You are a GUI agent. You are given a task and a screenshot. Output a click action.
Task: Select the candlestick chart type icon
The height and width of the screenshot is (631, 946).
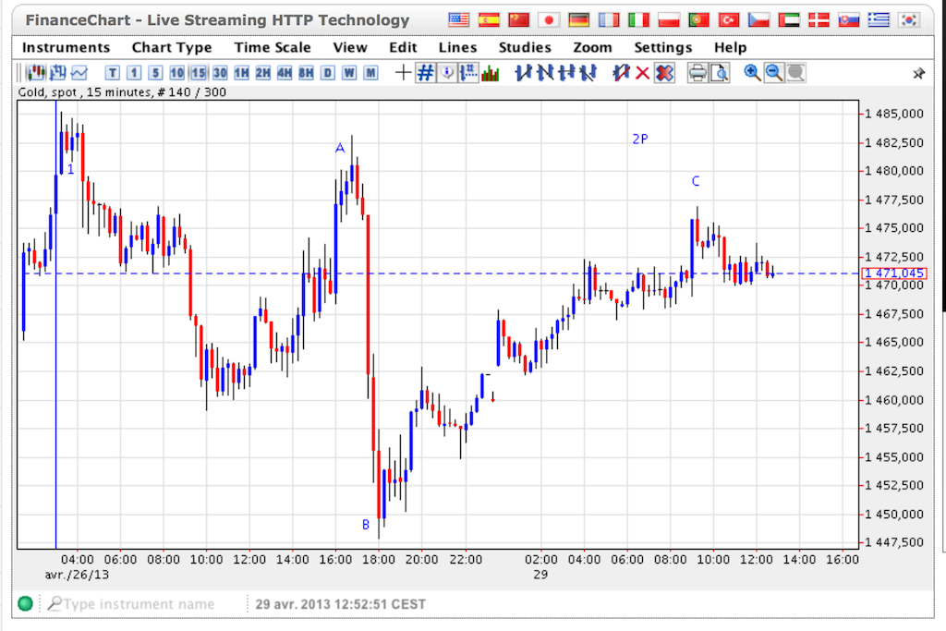click(36, 73)
